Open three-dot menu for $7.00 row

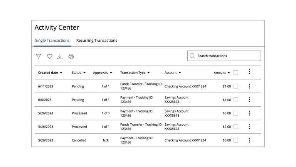point(249,127)
